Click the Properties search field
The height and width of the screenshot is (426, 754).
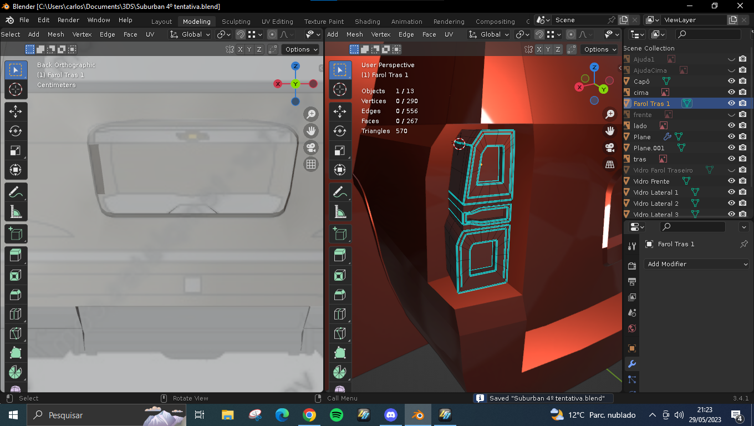point(692,227)
